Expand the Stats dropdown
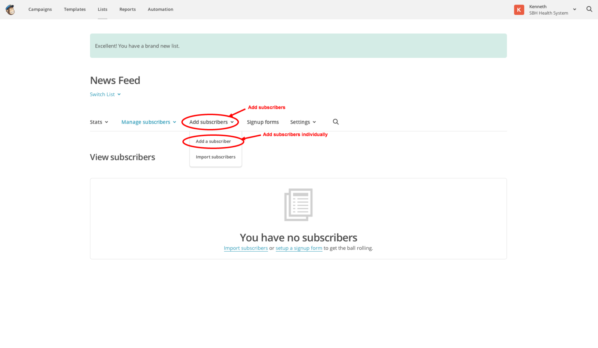The width and height of the screenshot is (598, 348). [99, 122]
